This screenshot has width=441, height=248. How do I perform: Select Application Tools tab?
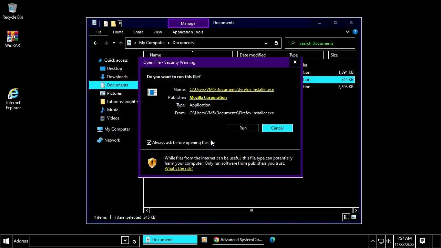click(188, 32)
